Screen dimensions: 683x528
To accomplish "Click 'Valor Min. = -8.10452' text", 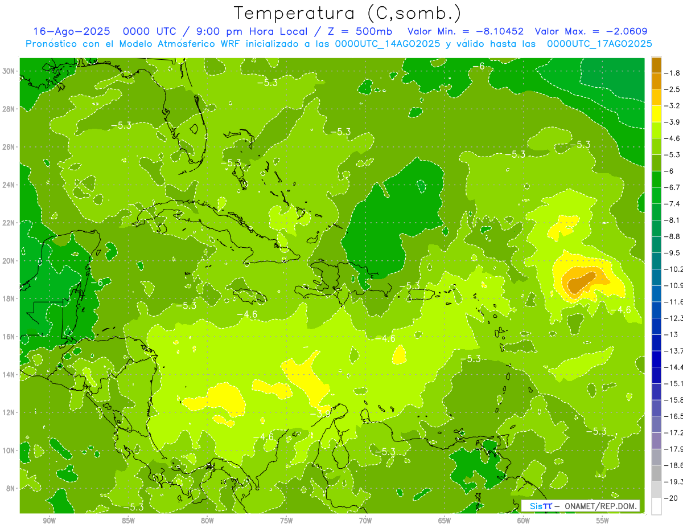I will [466, 31].
